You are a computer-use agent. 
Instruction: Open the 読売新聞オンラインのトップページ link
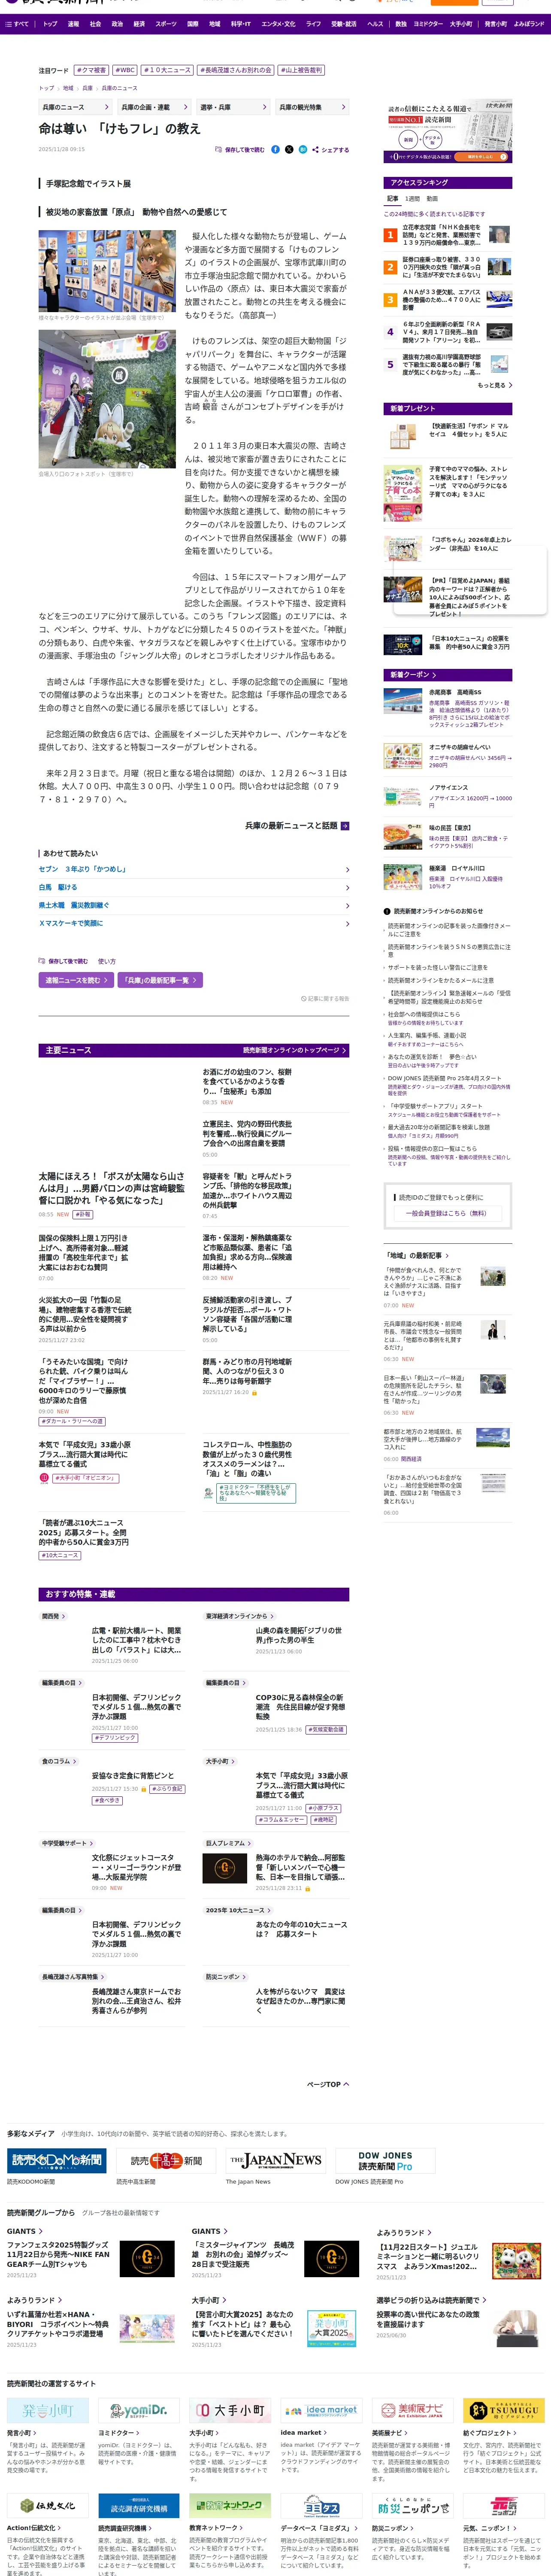coord(295,1051)
